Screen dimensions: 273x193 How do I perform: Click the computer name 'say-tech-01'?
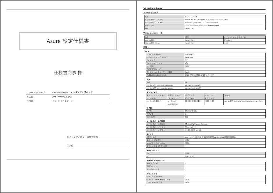pos(190,55)
